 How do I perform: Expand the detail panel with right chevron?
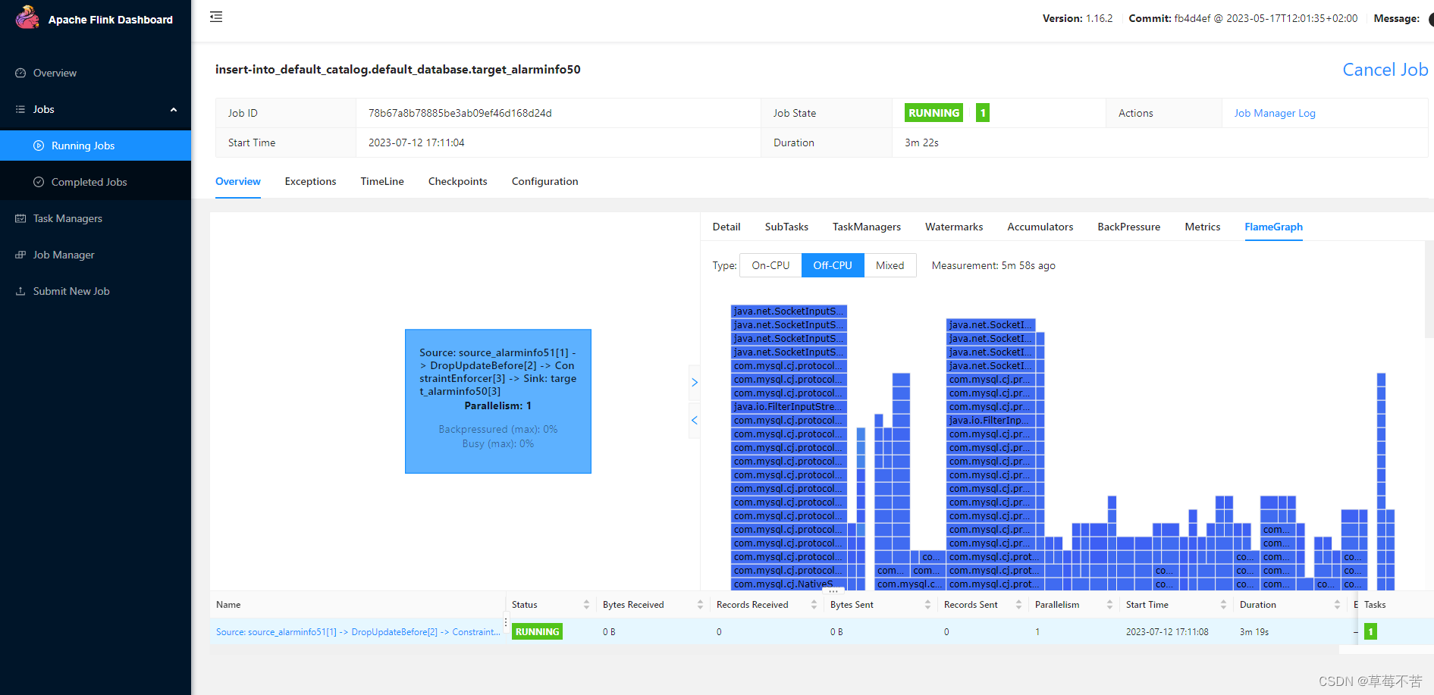click(694, 383)
